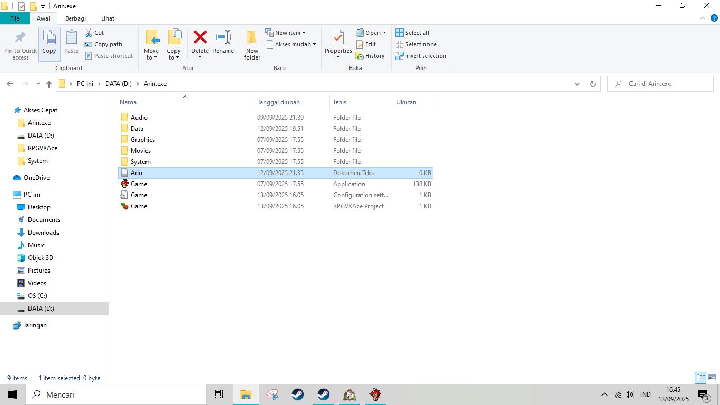
Task: Expand the New item dropdown
Action: tap(285, 33)
